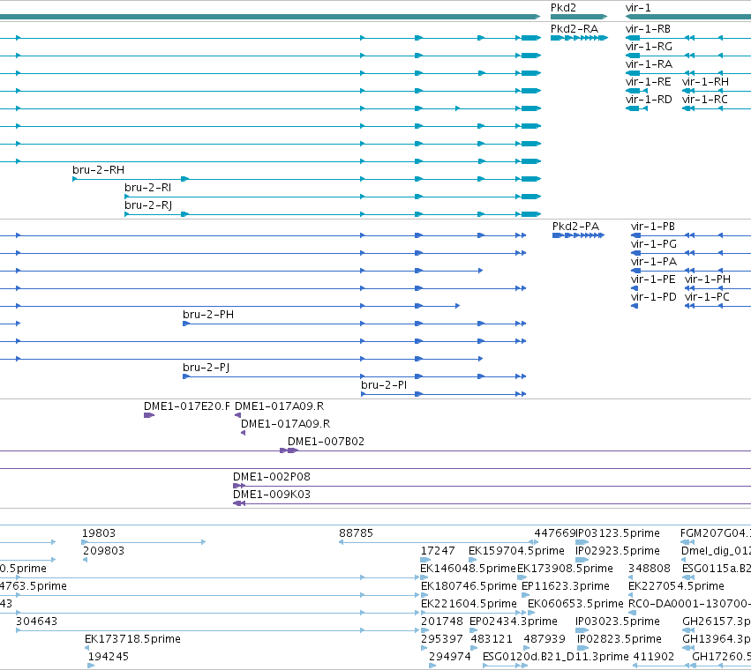Select the 295397 feature label
This screenshot has width=751, height=670.
pyautogui.click(x=441, y=639)
